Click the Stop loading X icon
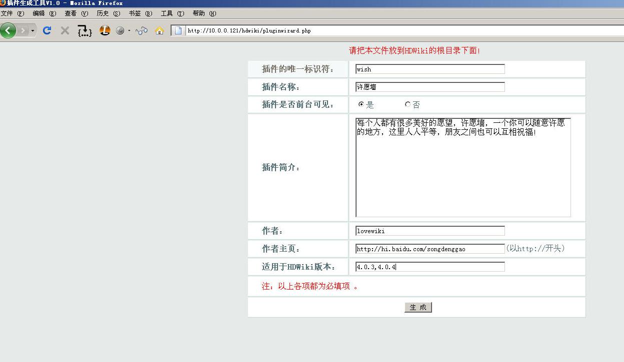 click(64, 30)
